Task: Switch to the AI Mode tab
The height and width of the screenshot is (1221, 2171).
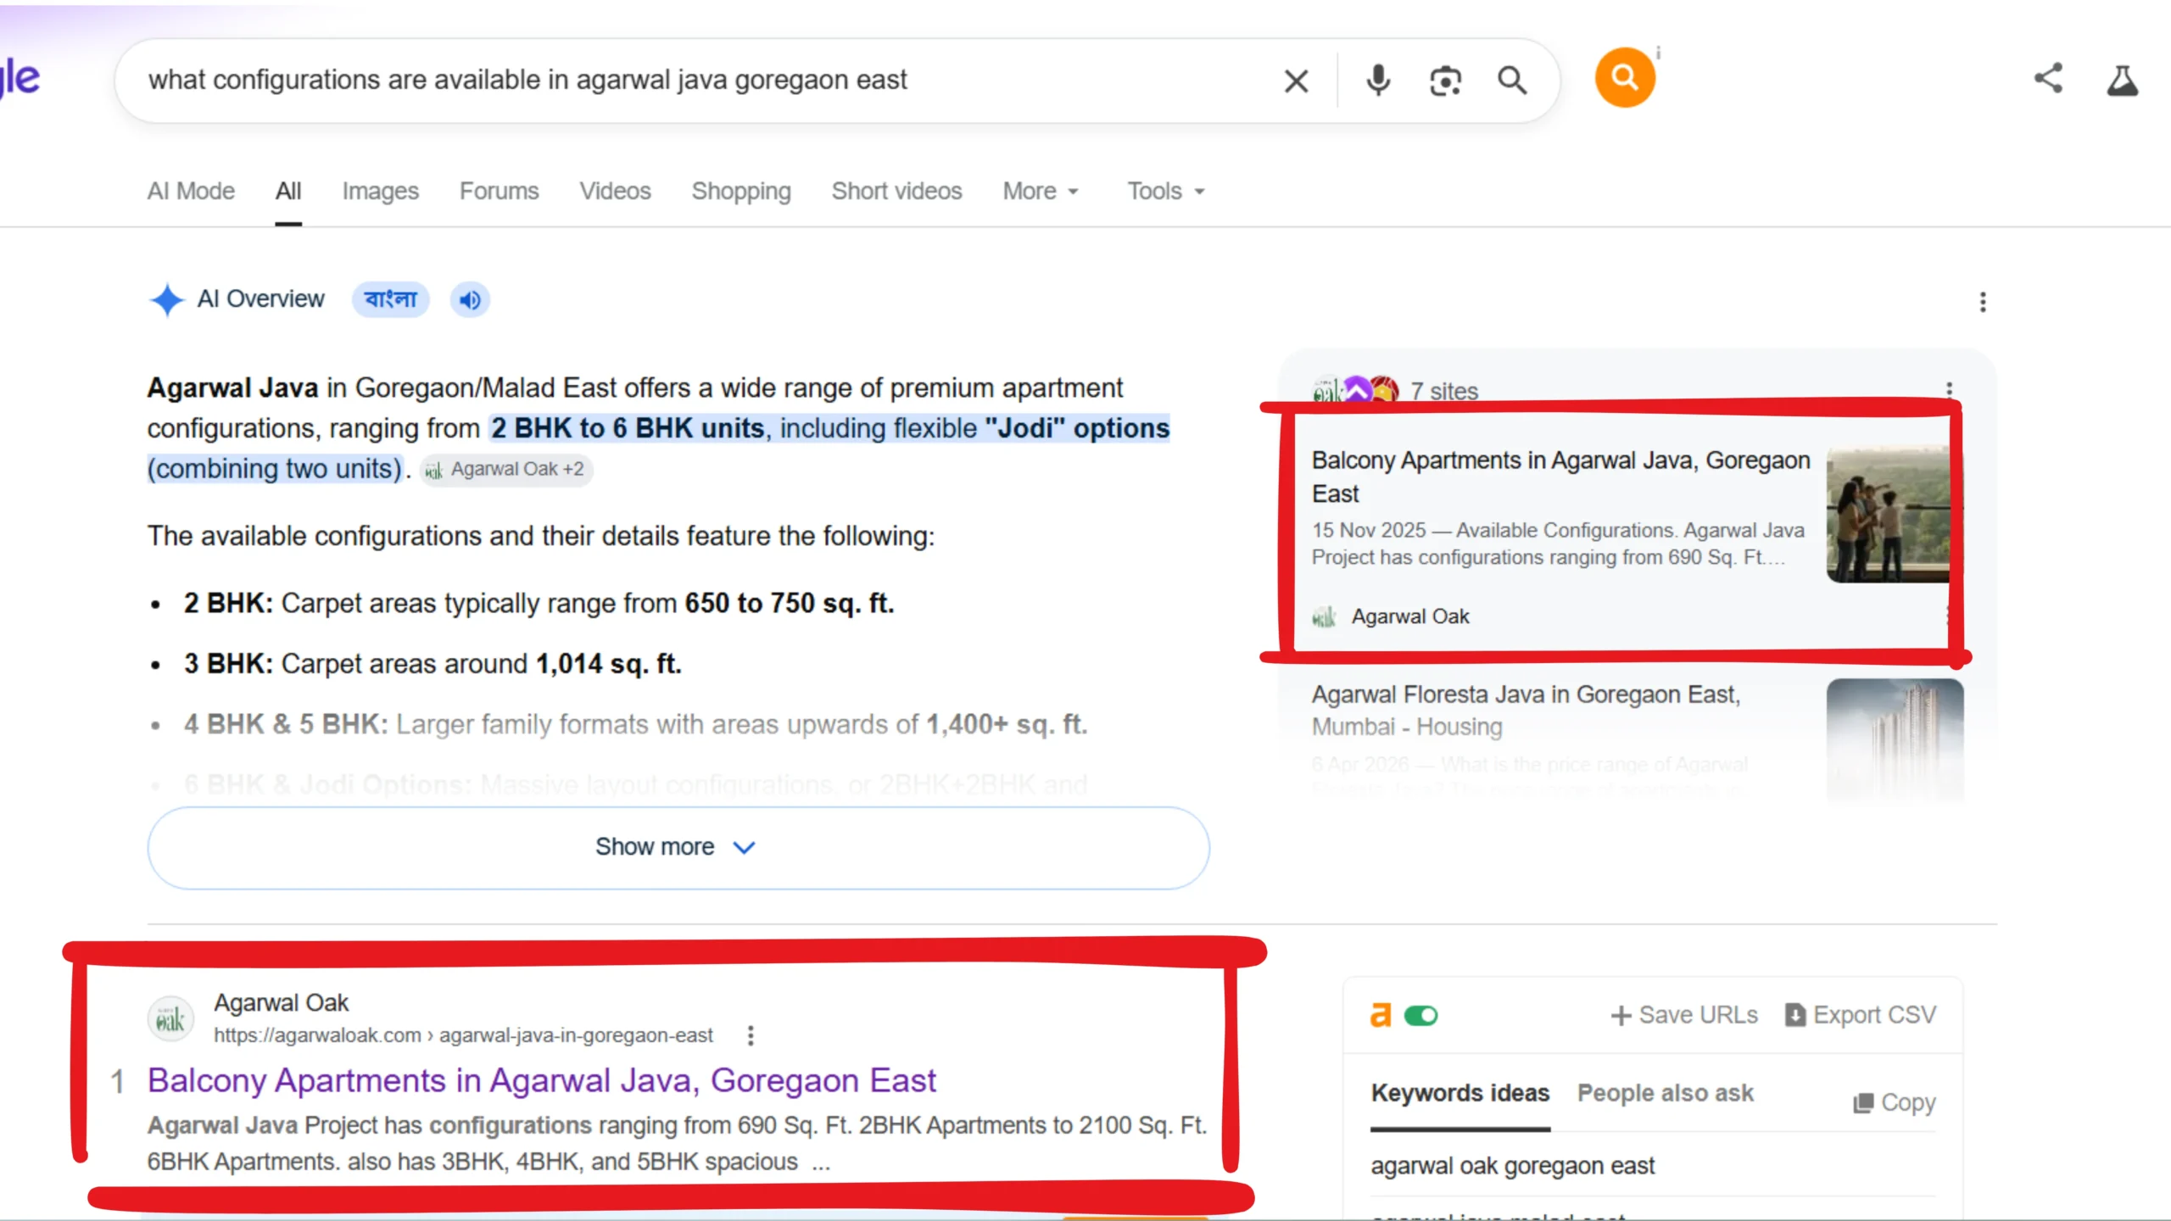Action: click(191, 192)
